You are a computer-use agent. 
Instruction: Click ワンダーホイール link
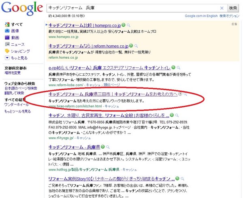[x=17, y=104]
